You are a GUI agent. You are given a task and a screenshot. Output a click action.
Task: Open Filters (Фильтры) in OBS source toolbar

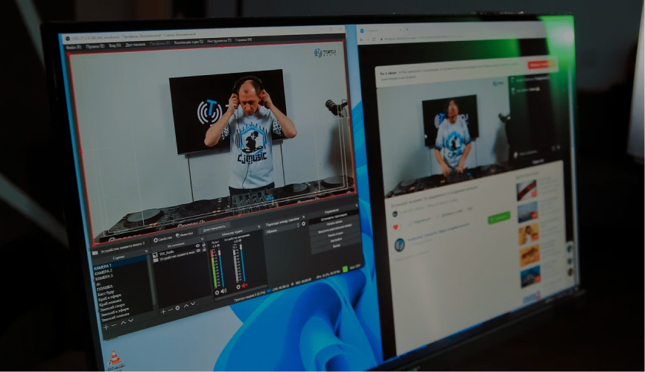pyautogui.click(x=184, y=235)
